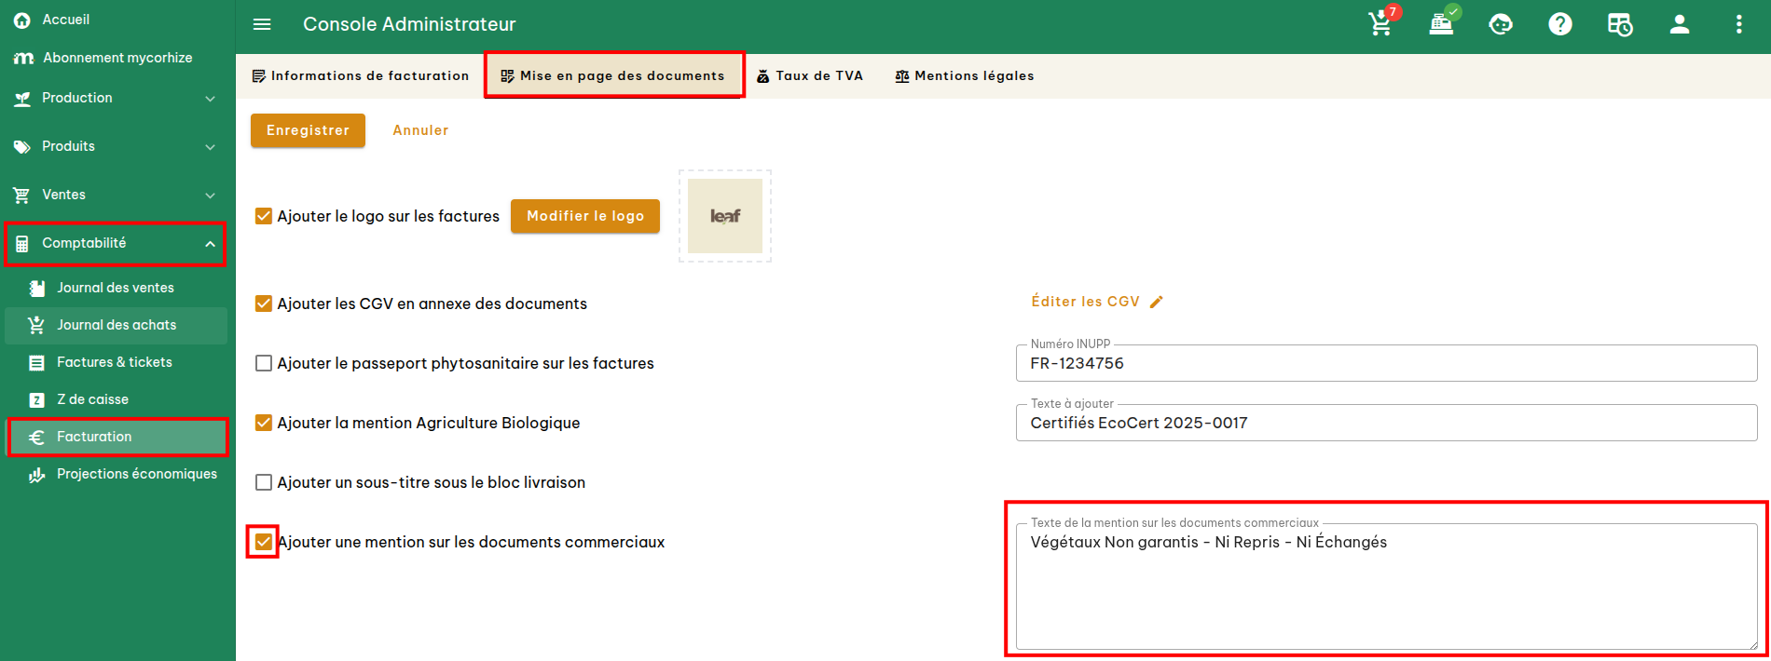
Task: Open the Éditer les CGV link
Action: tap(1097, 302)
